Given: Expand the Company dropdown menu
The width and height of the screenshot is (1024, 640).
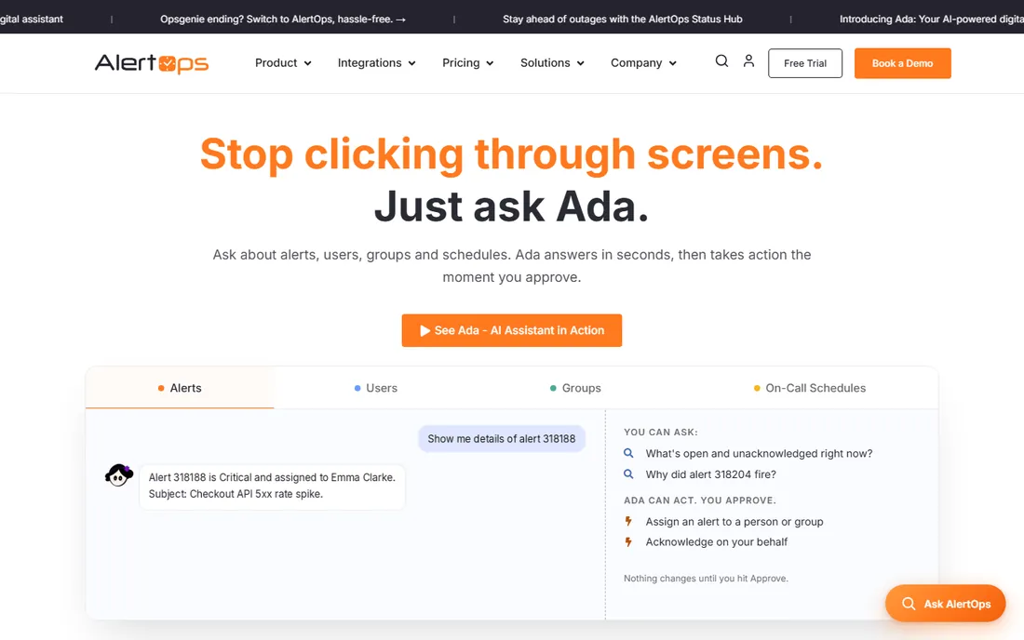Looking at the screenshot, I should (643, 63).
